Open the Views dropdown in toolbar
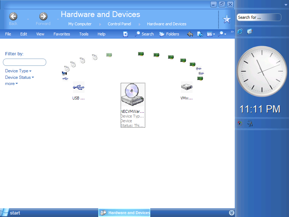The height and width of the screenshot is (217, 289). (x=211, y=34)
